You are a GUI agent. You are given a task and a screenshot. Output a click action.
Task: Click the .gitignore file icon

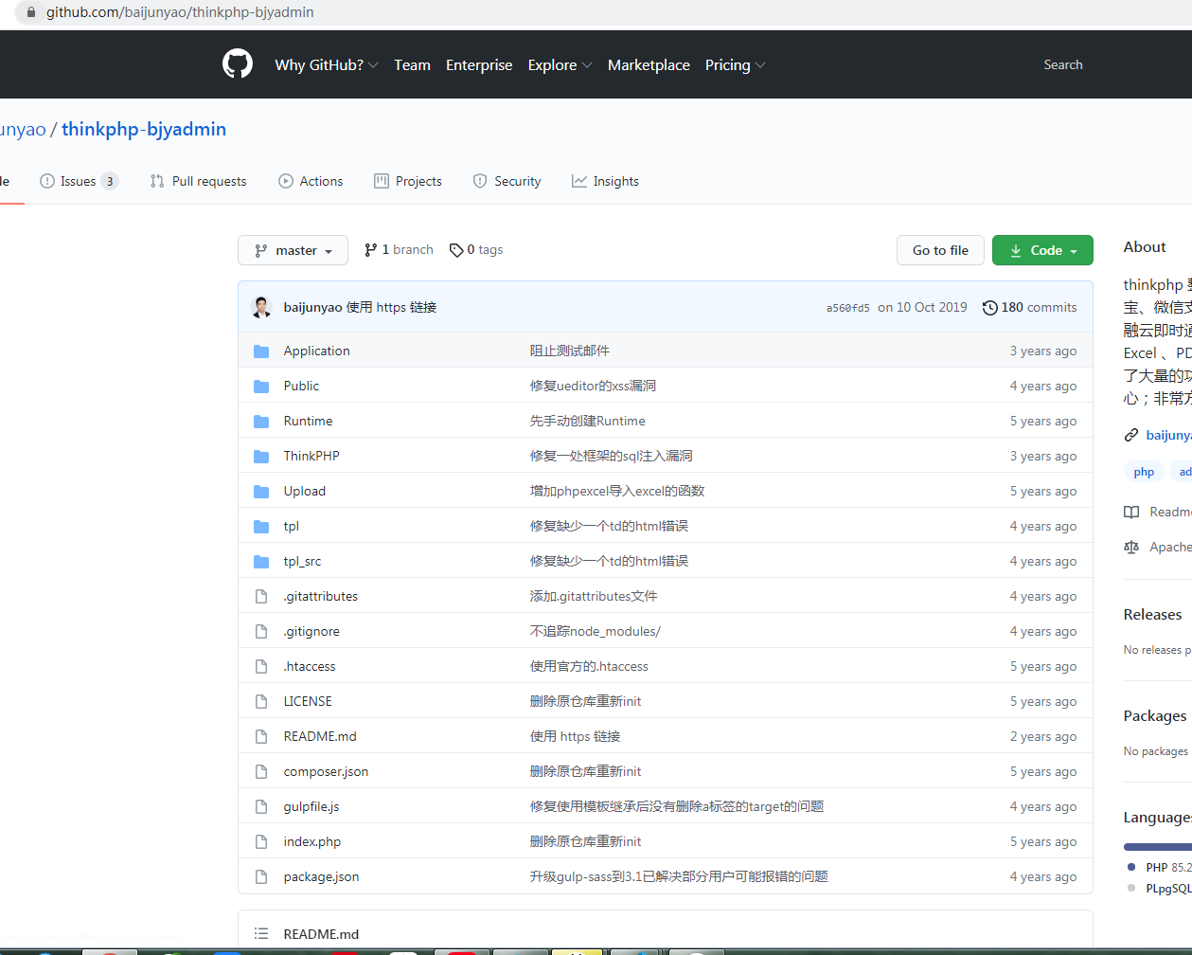261,631
